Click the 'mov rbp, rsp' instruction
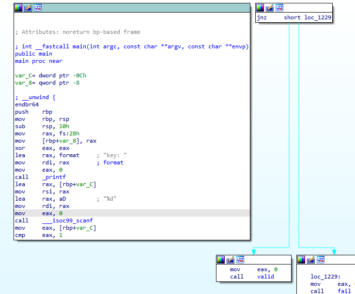This screenshot has height=294, width=355. [42, 119]
